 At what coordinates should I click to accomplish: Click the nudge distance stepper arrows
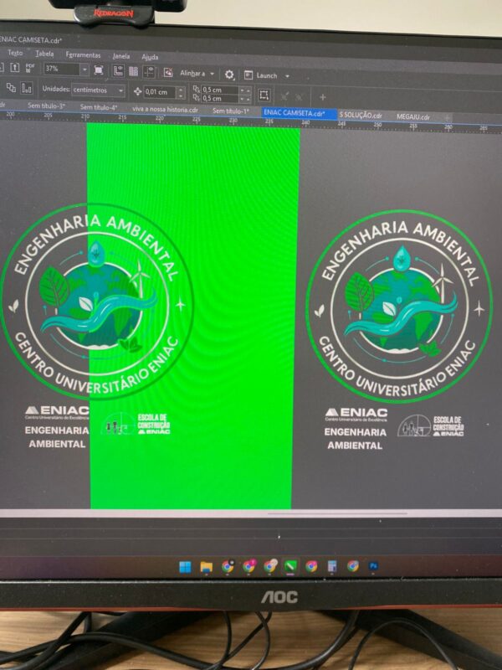click(x=181, y=93)
